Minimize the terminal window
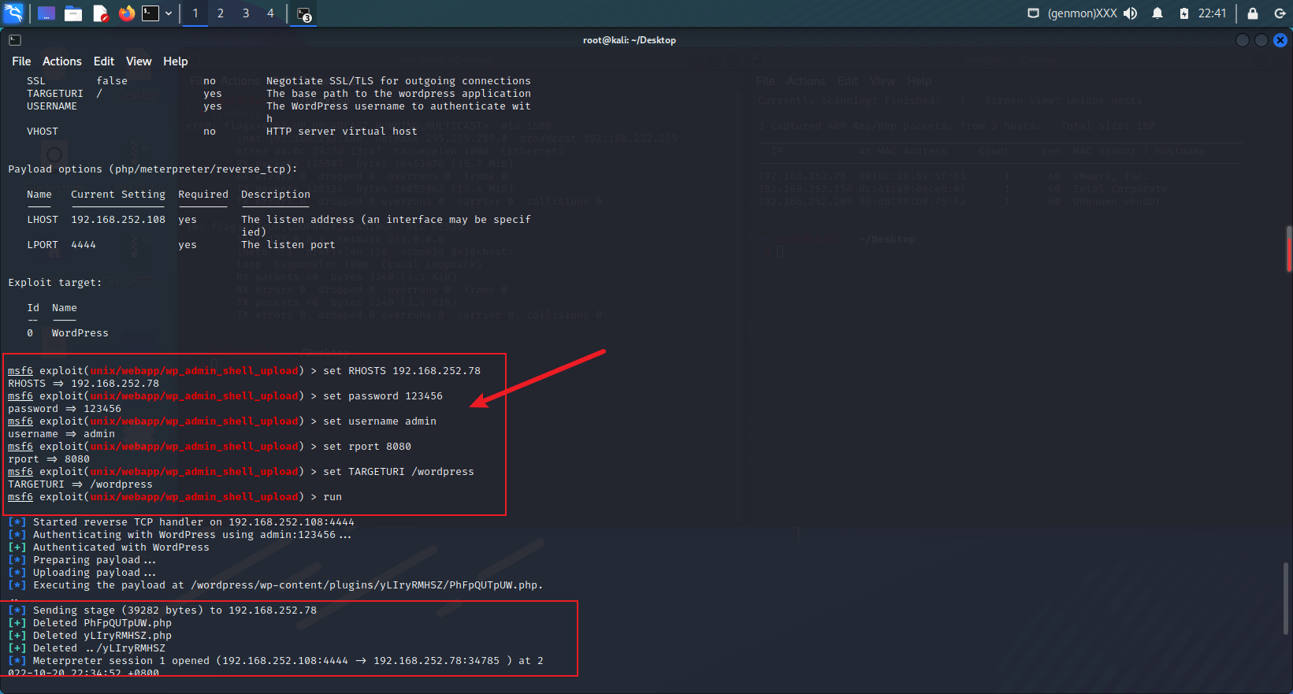Screen dimensions: 1293x694 pyautogui.click(x=1243, y=40)
